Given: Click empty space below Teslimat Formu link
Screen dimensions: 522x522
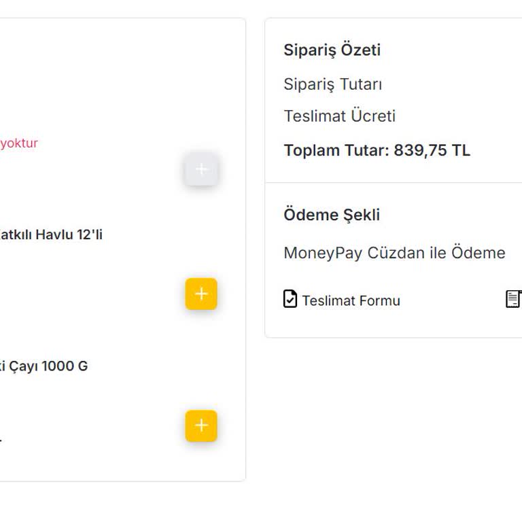Looking at the screenshot, I should point(351,323).
